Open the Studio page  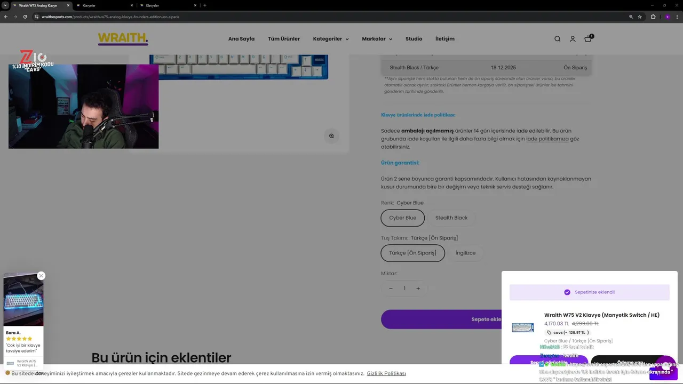(x=414, y=39)
